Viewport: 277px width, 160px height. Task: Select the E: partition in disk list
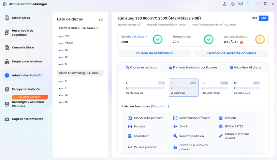[80, 81]
